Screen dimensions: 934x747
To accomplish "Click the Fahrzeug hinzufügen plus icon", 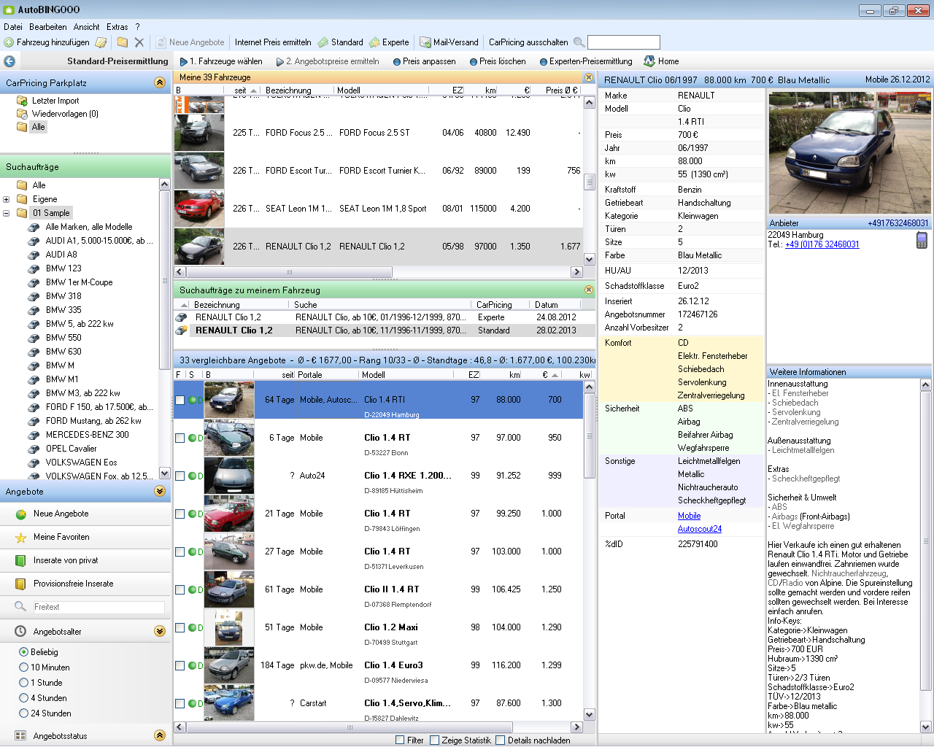I will tap(9, 42).
